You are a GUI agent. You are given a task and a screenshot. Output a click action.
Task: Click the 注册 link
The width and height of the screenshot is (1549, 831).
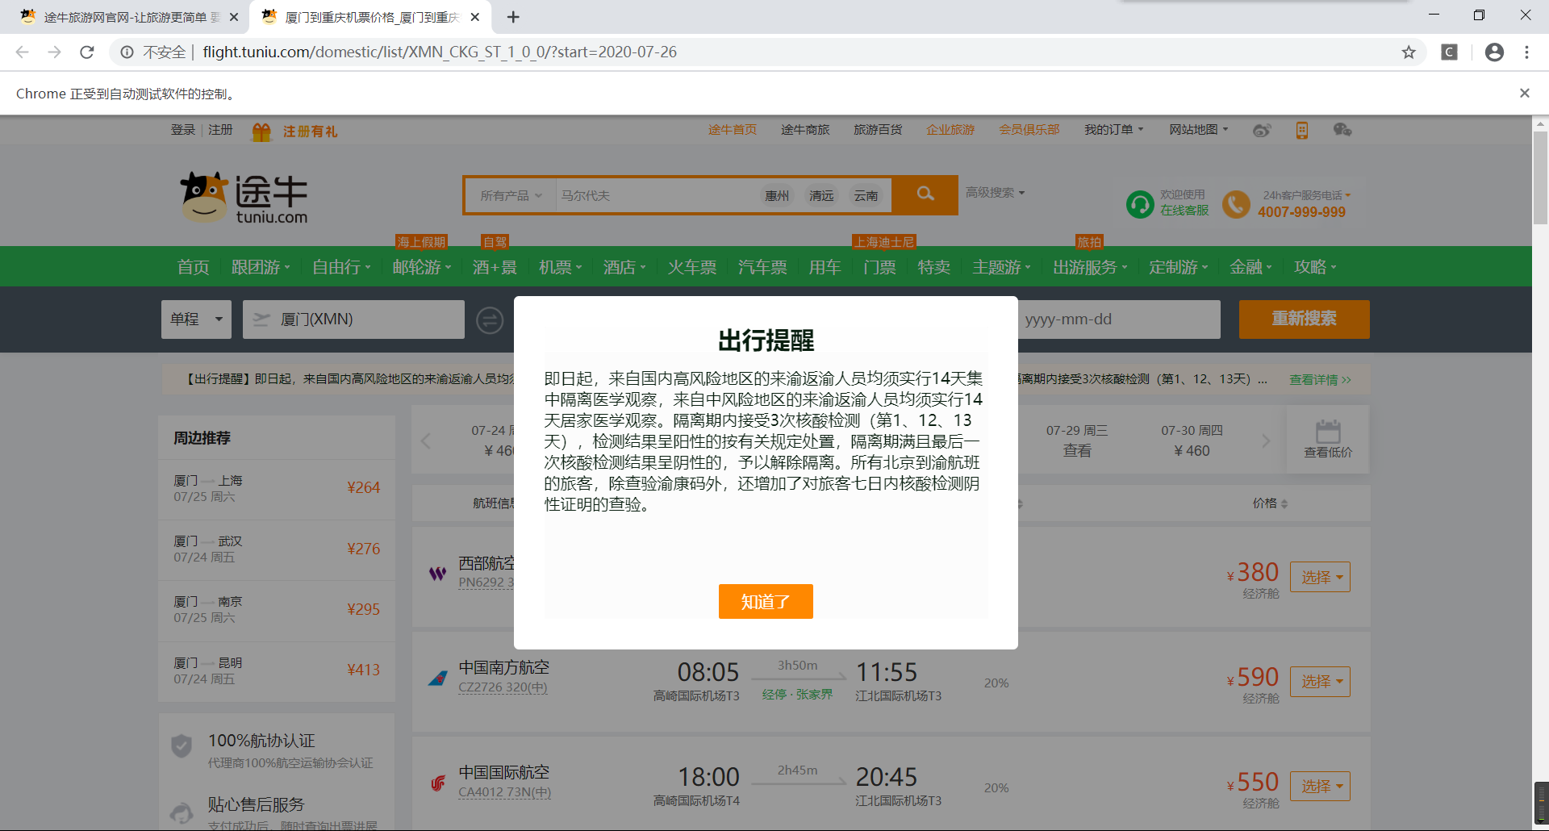[220, 130]
